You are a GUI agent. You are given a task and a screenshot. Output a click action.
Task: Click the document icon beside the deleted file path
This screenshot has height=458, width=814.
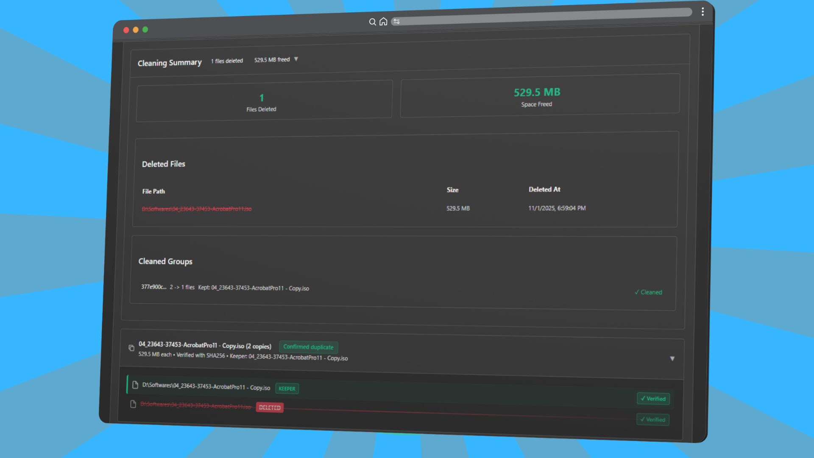coord(133,404)
